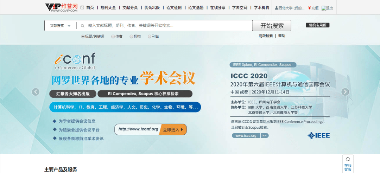Go to 论文检测 in top navigation

(x=174, y=7)
